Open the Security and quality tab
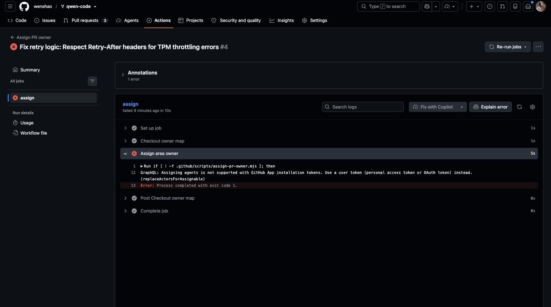 [236, 20]
